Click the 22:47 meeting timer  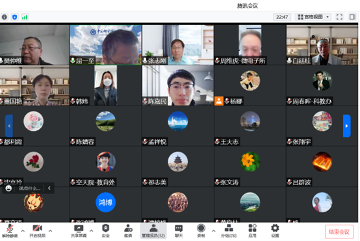(282, 17)
